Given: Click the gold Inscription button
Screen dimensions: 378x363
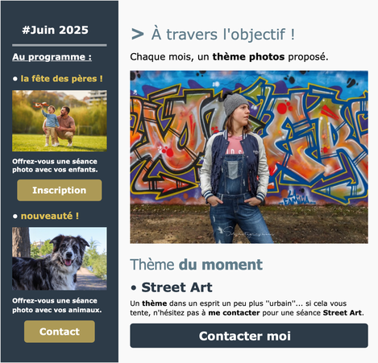Looking at the screenshot, I should point(60,190).
